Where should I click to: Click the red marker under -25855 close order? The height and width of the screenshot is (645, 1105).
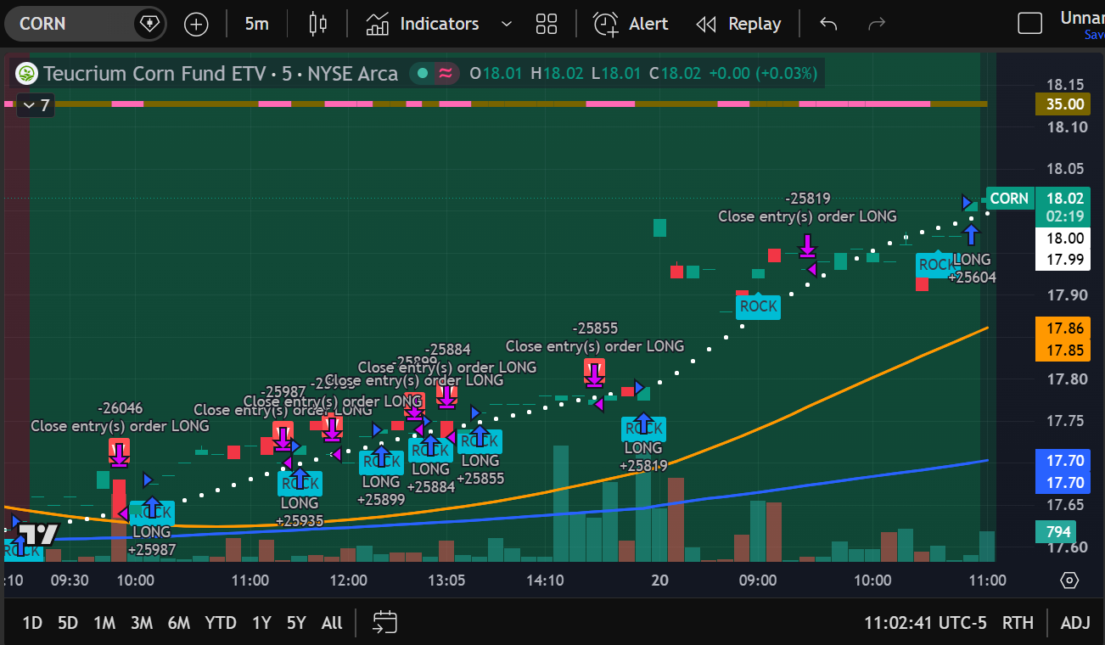click(594, 372)
